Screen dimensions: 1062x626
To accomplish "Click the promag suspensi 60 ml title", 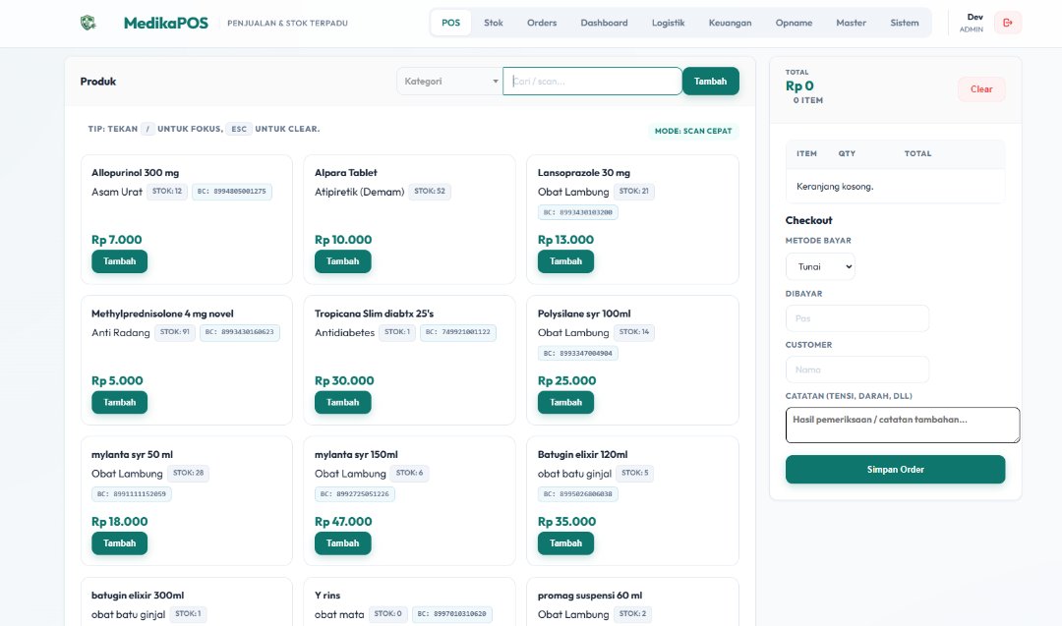I will click(x=590, y=596).
